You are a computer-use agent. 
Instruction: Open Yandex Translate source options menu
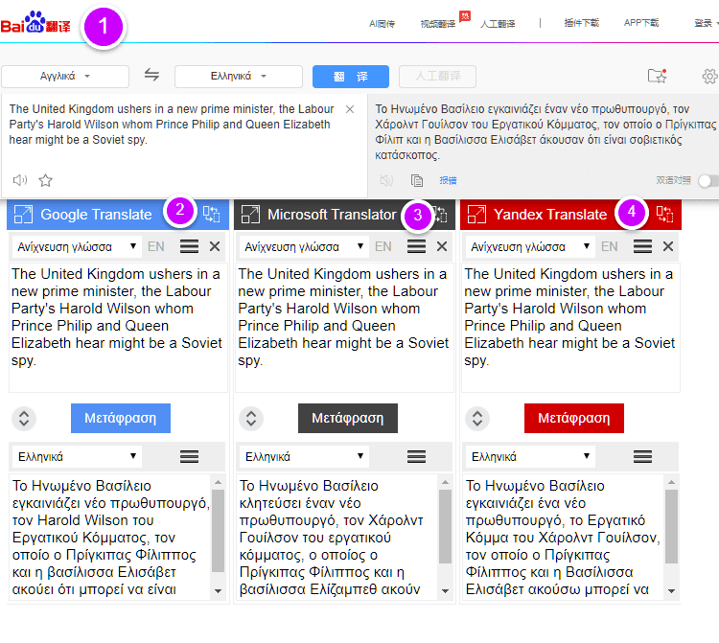tap(642, 246)
